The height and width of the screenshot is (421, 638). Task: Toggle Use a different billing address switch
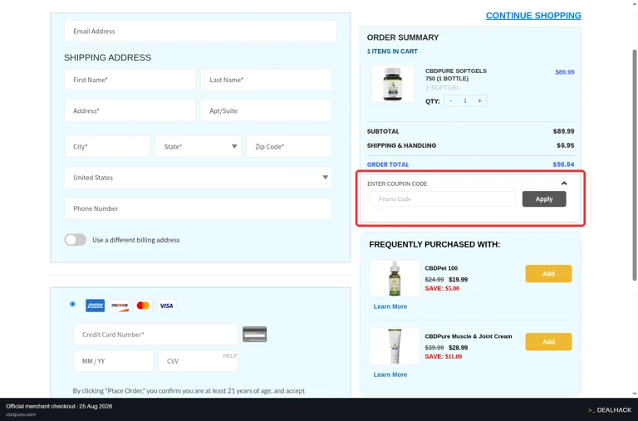pos(76,240)
